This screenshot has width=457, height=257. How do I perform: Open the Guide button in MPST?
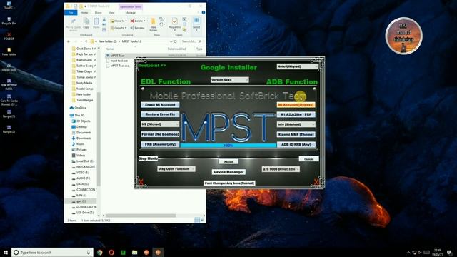click(x=308, y=159)
